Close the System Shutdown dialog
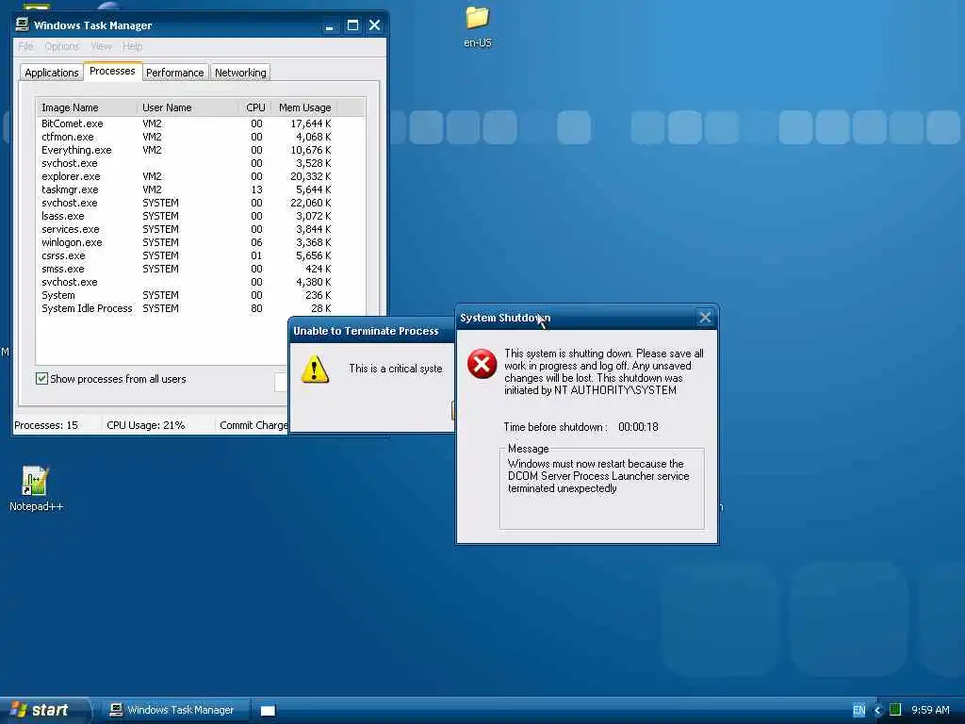This screenshot has width=965, height=724. (705, 318)
